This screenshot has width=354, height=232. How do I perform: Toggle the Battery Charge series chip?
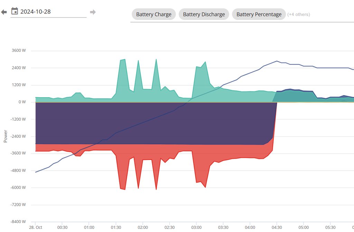pos(153,14)
